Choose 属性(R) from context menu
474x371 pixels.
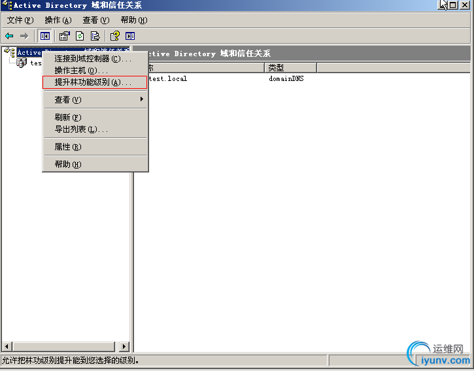[x=95, y=146]
